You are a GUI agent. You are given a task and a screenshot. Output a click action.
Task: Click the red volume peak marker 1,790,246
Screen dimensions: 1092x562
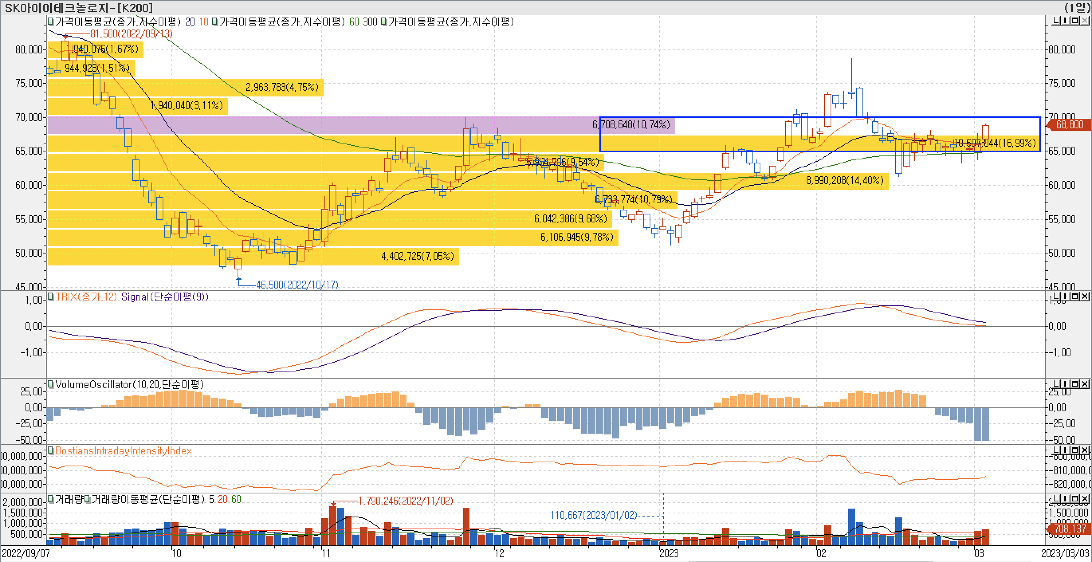click(x=405, y=501)
